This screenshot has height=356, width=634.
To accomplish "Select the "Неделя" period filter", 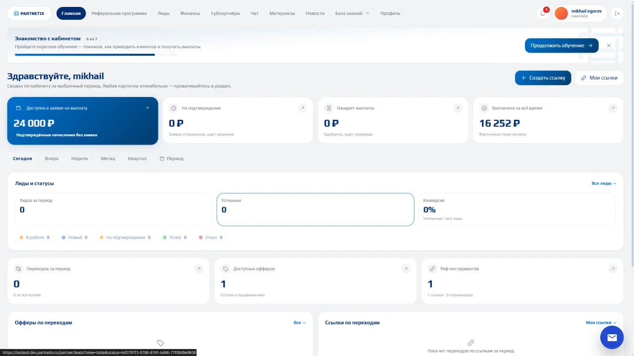I will click(79, 158).
